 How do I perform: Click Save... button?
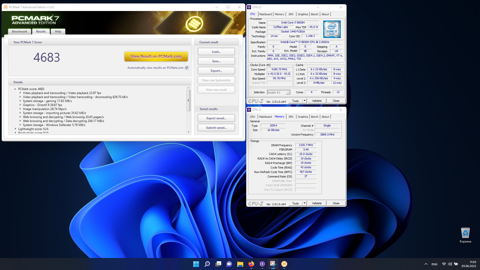tap(216, 61)
